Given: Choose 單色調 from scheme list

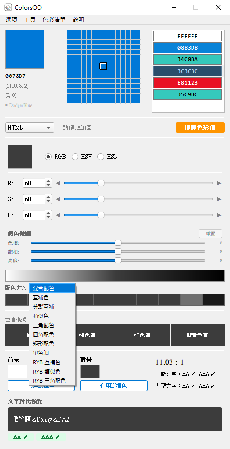Looking at the screenshot, I should (52, 353).
